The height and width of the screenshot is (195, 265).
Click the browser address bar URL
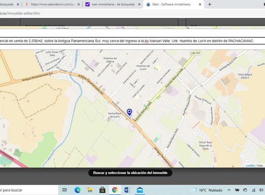click(20, 13)
